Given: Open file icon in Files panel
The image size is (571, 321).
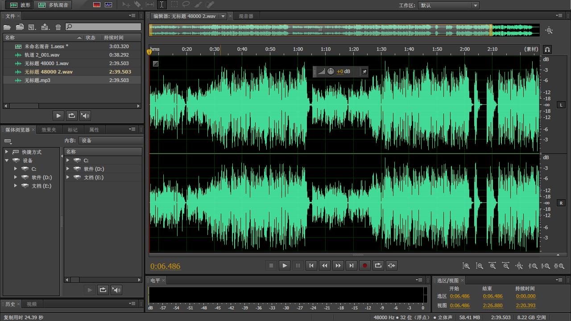Looking at the screenshot, I should click(7, 27).
